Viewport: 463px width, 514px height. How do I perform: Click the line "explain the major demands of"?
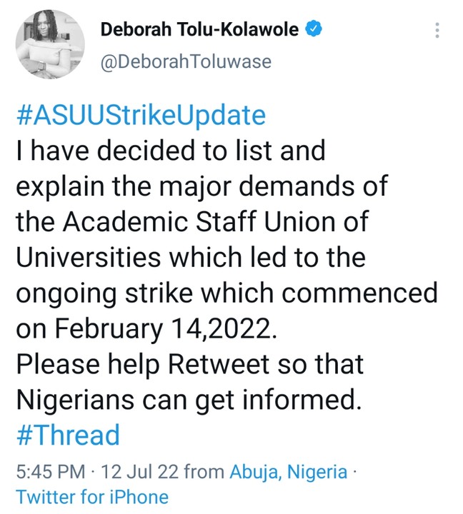tap(201, 187)
